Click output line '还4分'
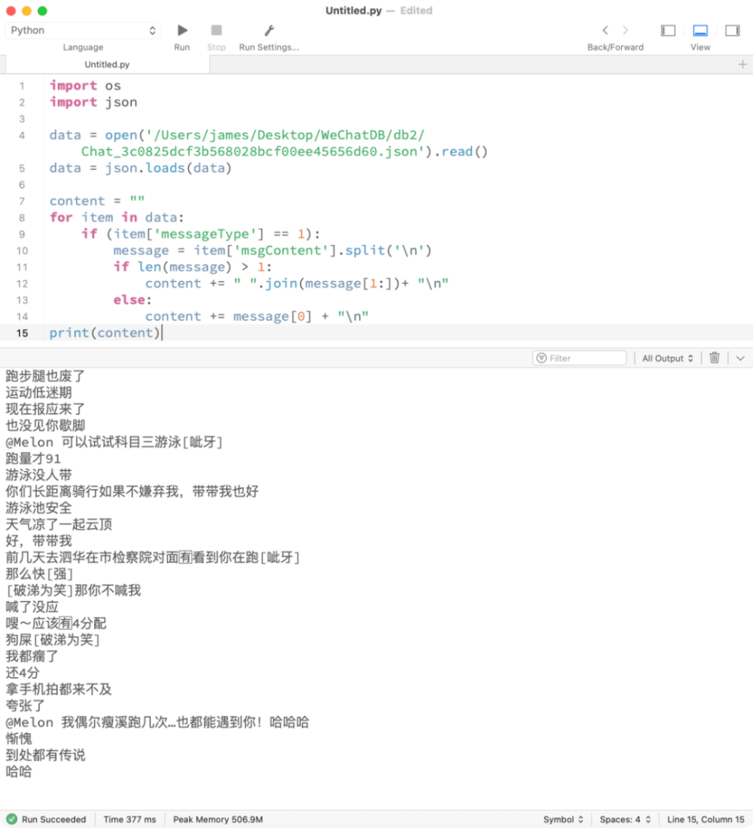The width and height of the screenshot is (753, 828). click(23, 672)
